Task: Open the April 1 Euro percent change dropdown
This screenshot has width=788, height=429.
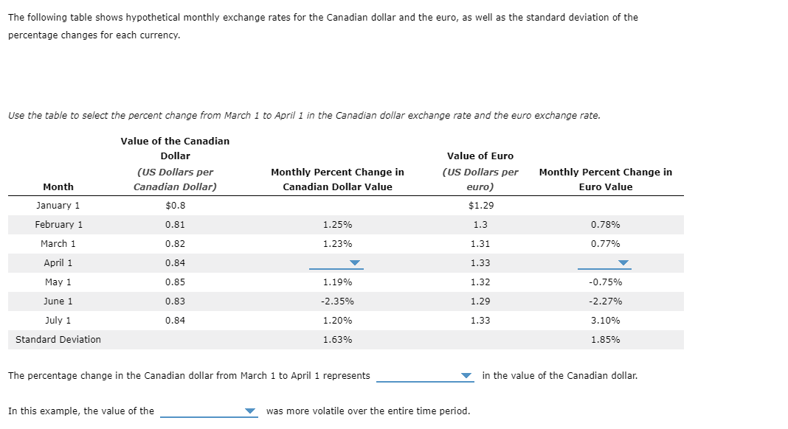Action: tap(624, 262)
